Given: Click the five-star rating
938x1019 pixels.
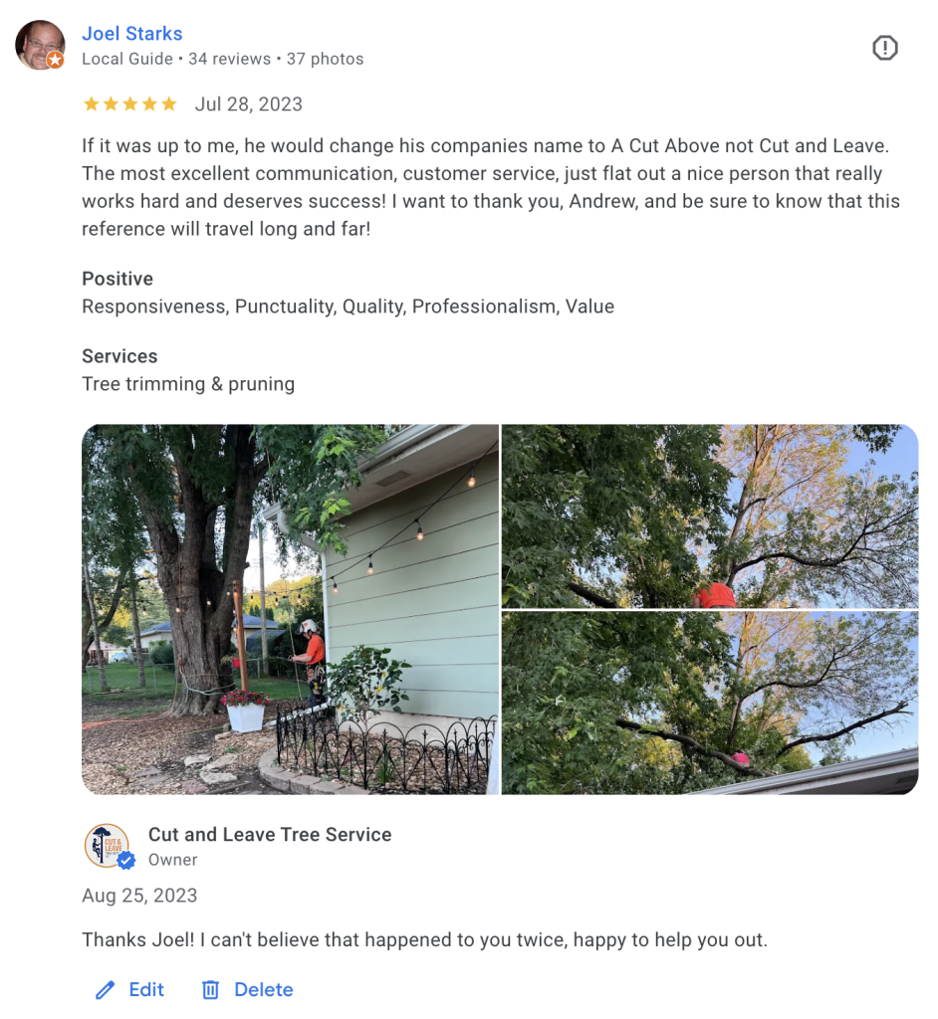Looking at the screenshot, I should [130, 103].
